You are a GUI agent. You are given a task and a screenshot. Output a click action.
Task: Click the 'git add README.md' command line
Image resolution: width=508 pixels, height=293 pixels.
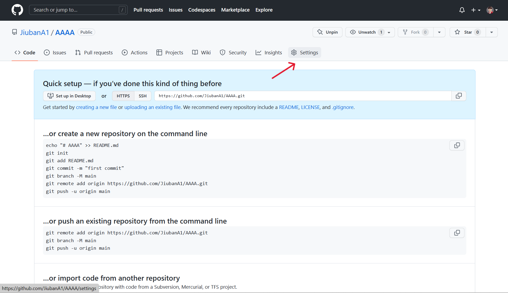[x=70, y=161]
